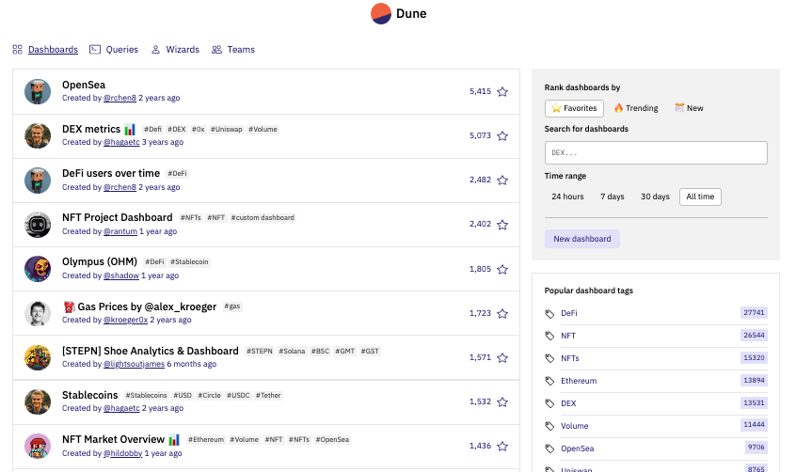The height and width of the screenshot is (472, 796).
Task: Star the DeFi users over time dashboard
Action: click(x=502, y=181)
